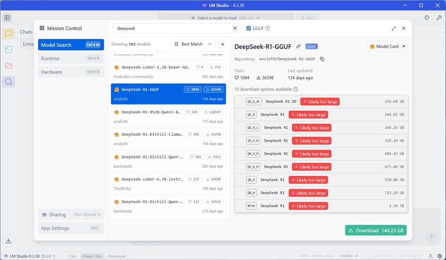This screenshot has height=260, width=446.
Task: Open the Downloads icon at bottom left
Action: [8, 241]
